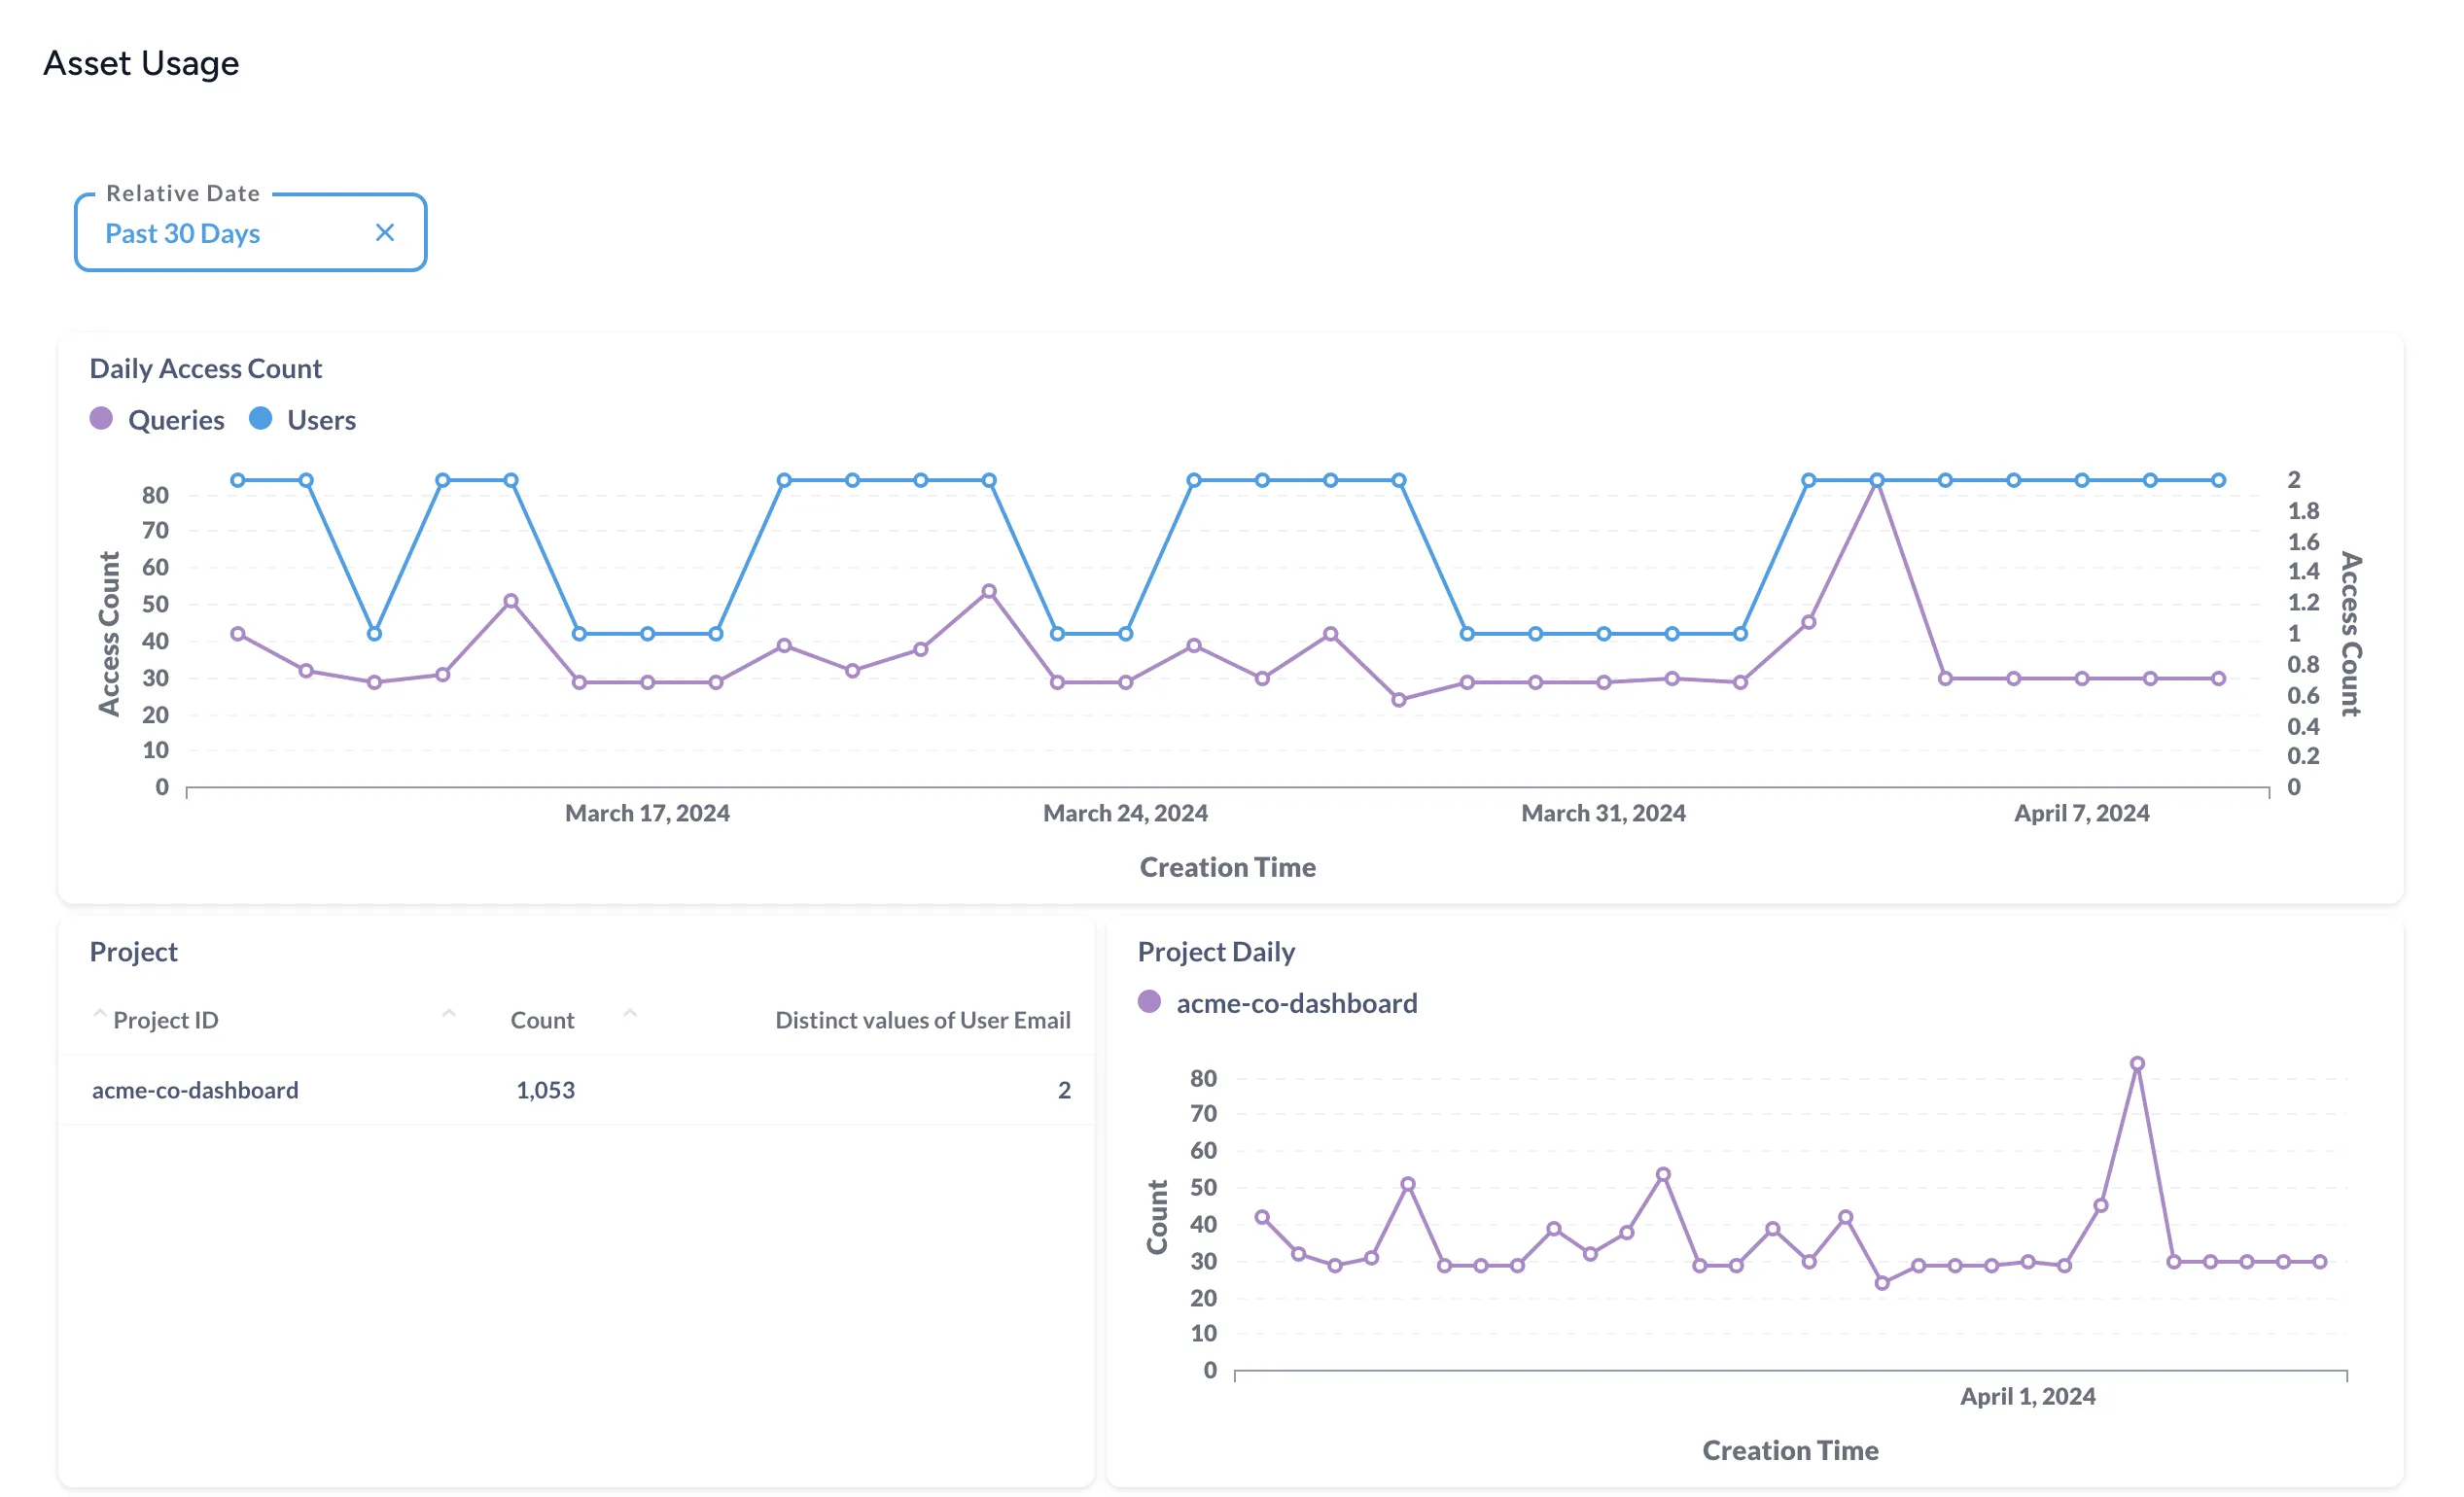Open the acme-co-dashboard row in the Project table
Screen dimensions: 2464x1497
[x=195, y=1089]
